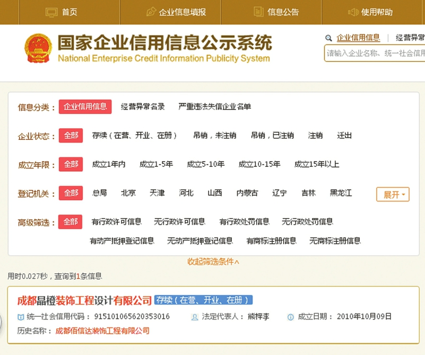Choose 河北 registration authority
The height and width of the screenshot is (355, 425).
pos(186,193)
